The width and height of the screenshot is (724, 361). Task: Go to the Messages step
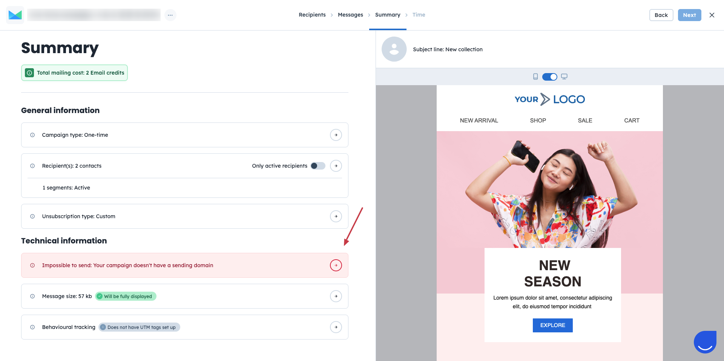(x=350, y=15)
